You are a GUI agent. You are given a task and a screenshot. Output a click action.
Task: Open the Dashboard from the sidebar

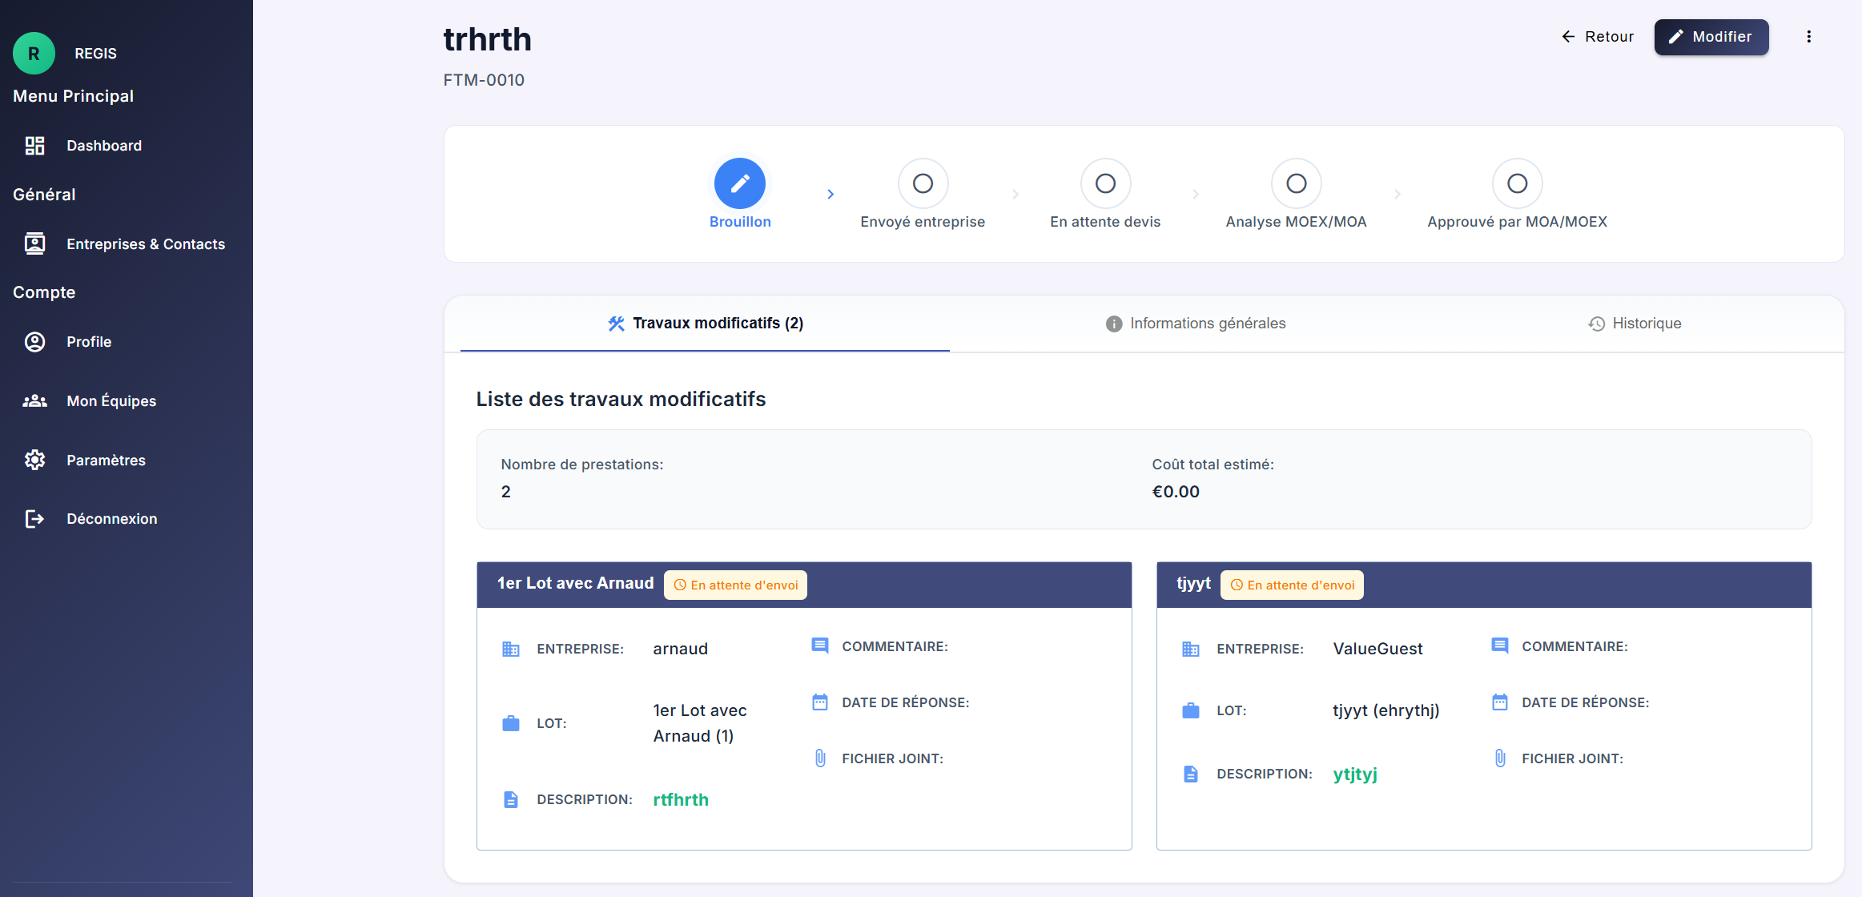click(x=34, y=145)
